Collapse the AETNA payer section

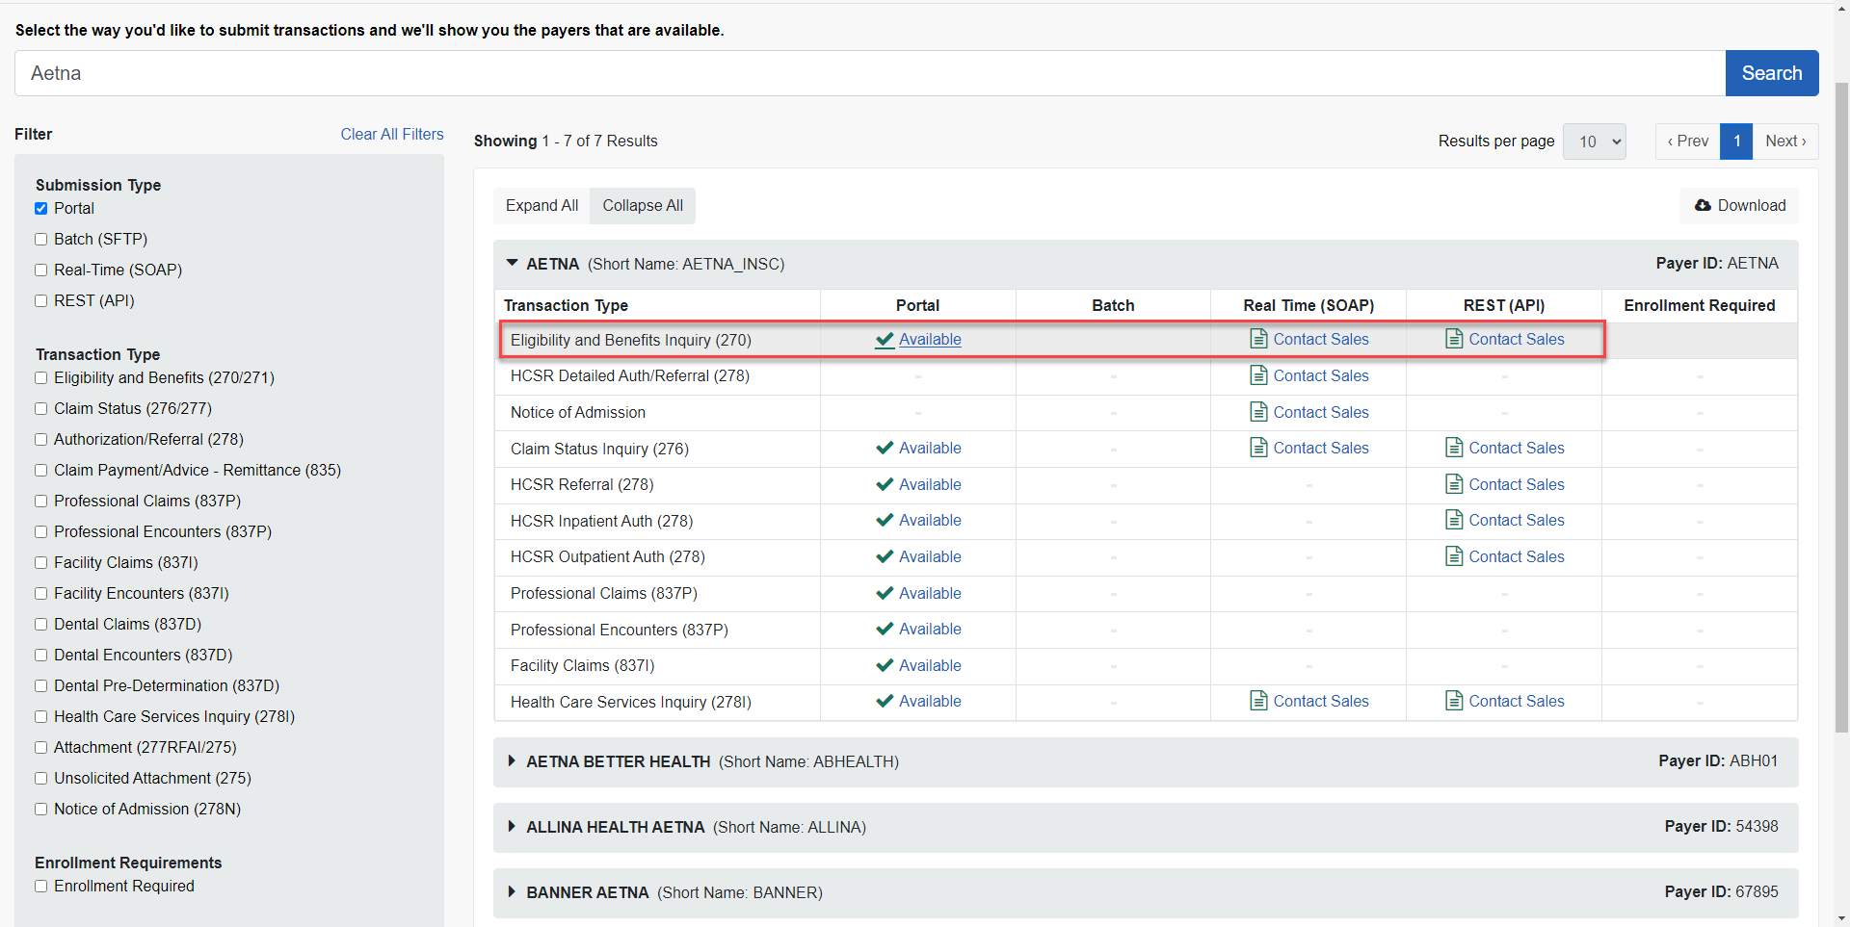pos(512,263)
